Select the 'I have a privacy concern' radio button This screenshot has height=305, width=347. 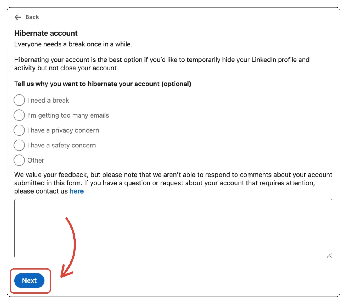(19, 130)
